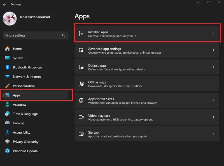This screenshot has width=224, height=166.
Task: Click the Advanced app settings gear icon
Action: point(81,50)
